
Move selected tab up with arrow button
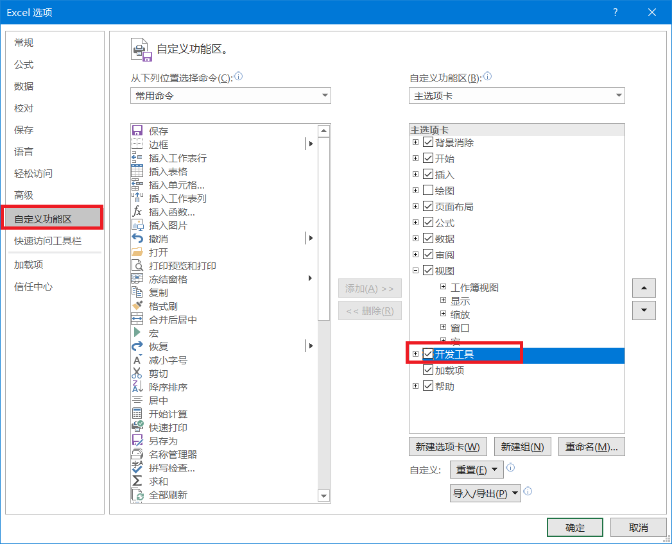click(x=644, y=288)
